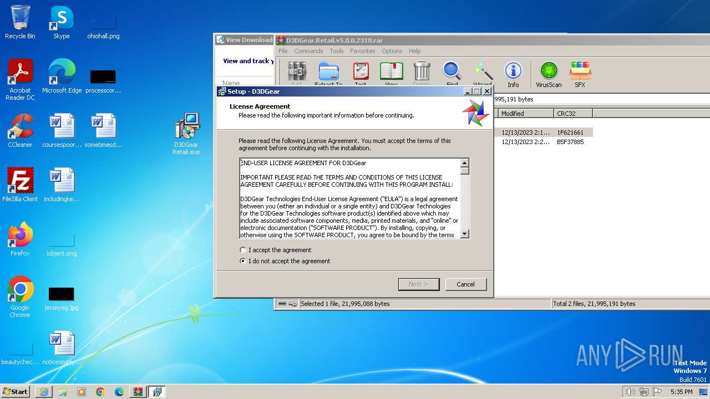
Task: Click the Info icon in WinRAR toolbar
Action: click(x=513, y=74)
